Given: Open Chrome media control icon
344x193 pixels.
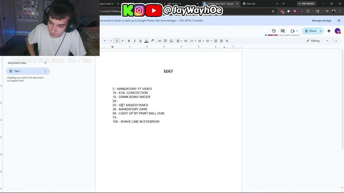Looking at the screenshot, I should (x=327, y=11).
